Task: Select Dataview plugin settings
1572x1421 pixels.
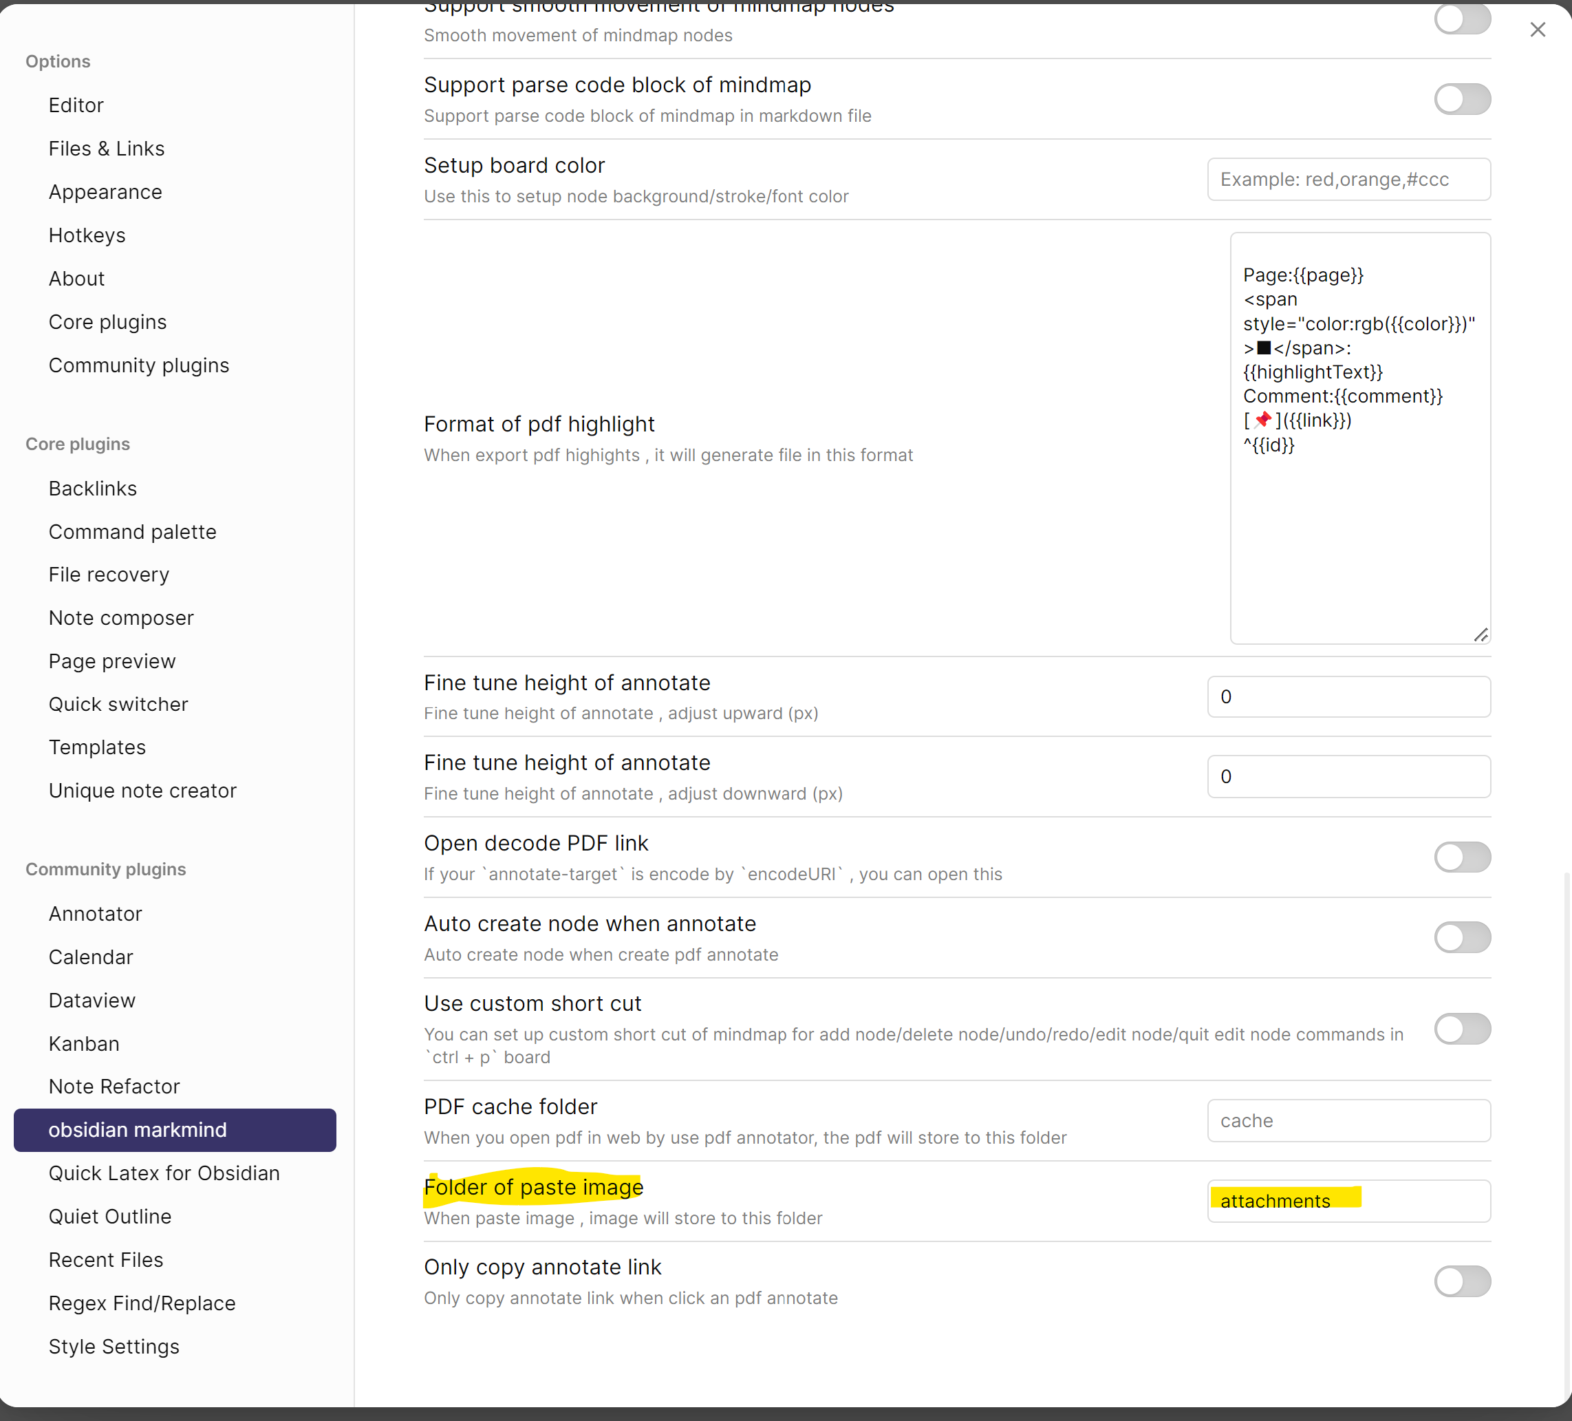Action: pyautogui.click(x=91, y=1000)
